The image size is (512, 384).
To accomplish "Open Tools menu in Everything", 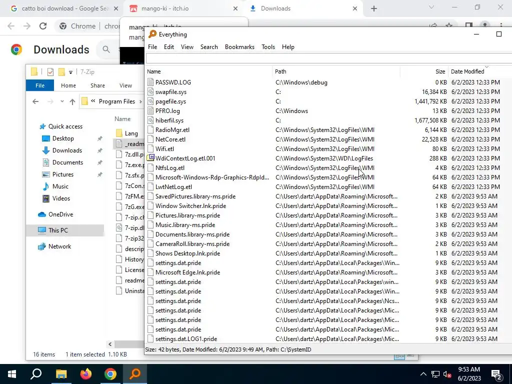I will (268, 47).
